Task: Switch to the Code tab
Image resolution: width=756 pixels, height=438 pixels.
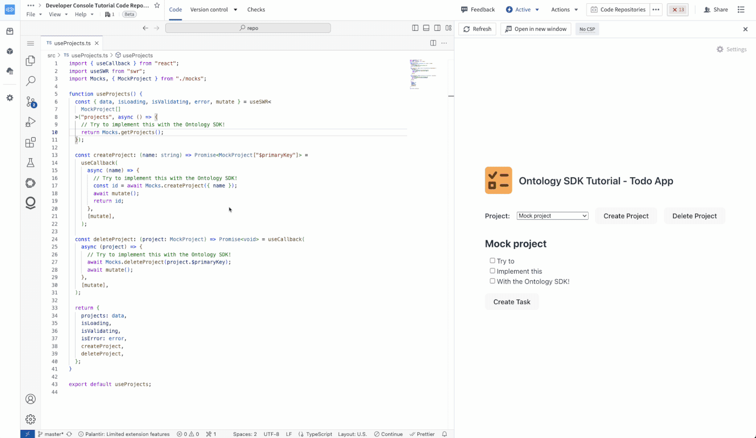Action: coord(175,10)
